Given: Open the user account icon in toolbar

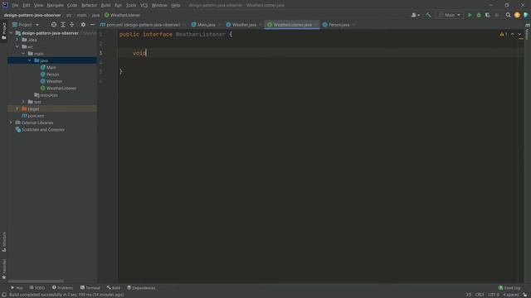Looking at the screenshot, I should click(x=415, y=15).
